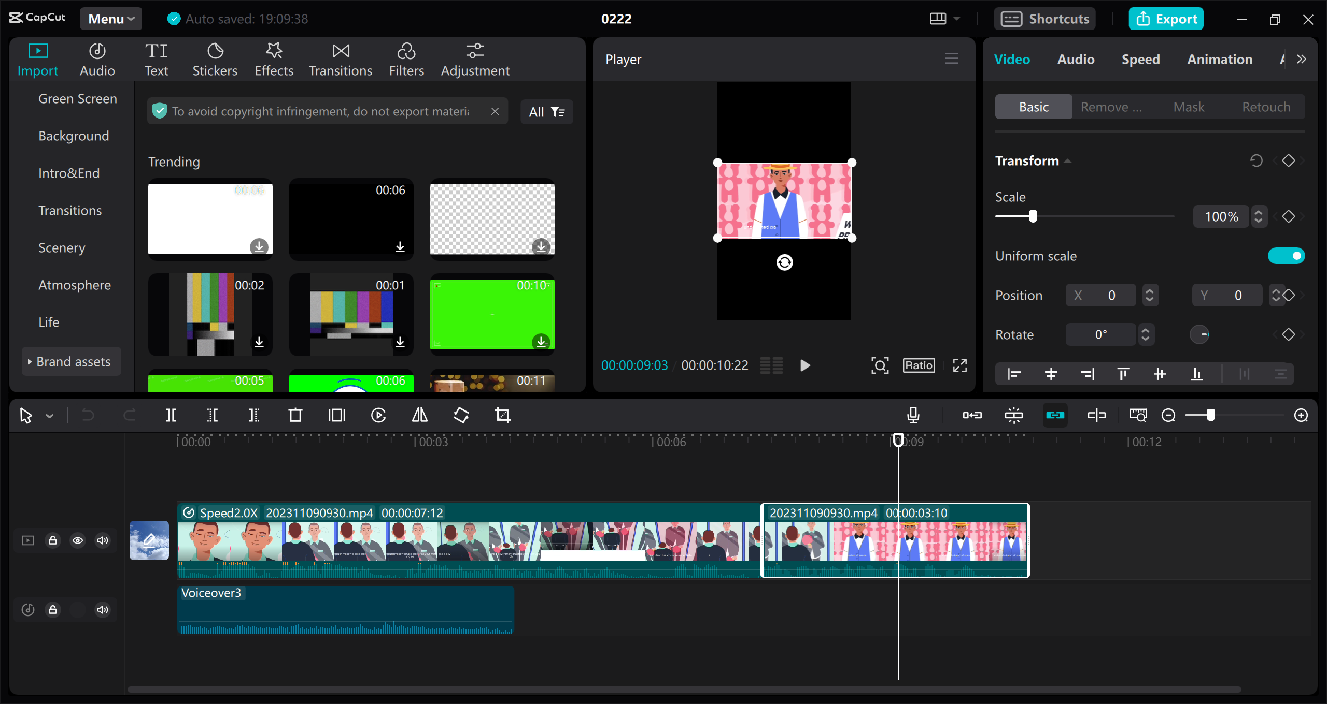Open the Effects panel
Screen dimensions: 1327x704
click(x=274, y=58)
